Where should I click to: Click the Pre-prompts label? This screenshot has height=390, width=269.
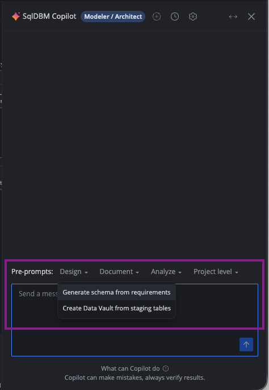(32, 272)
